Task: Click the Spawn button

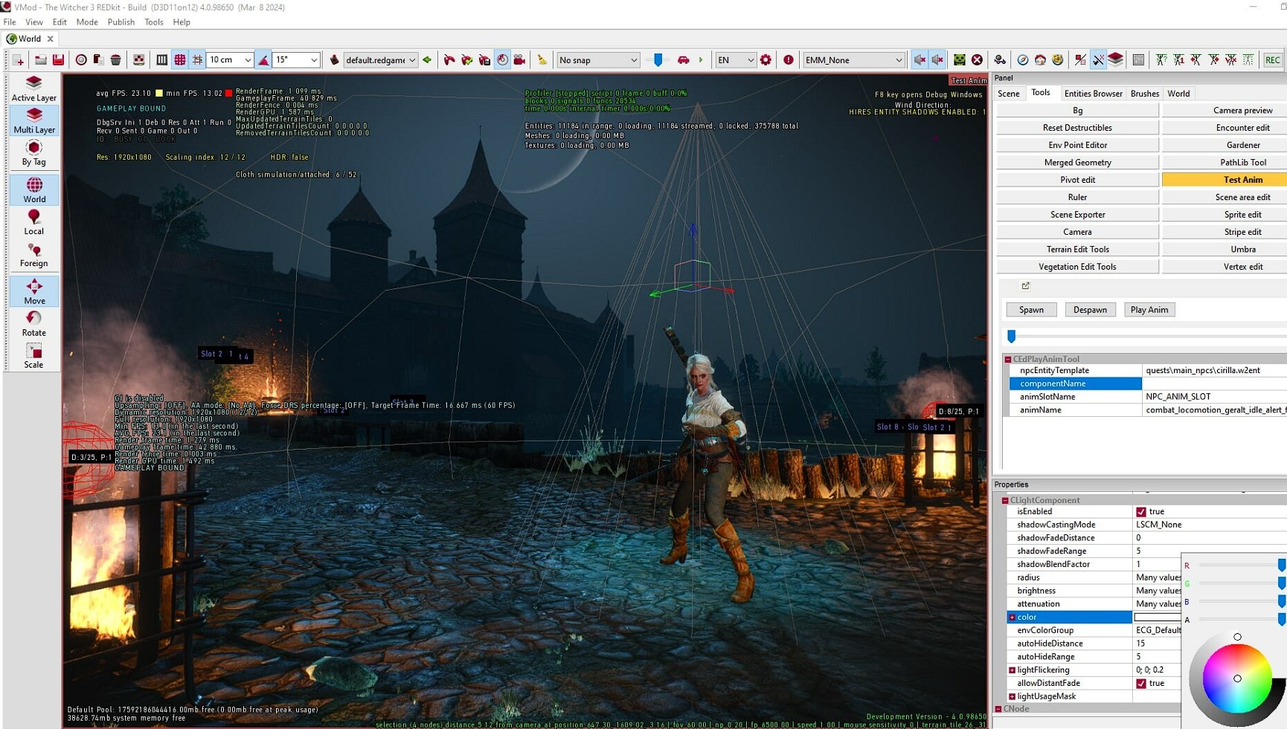Action: 1031,310
